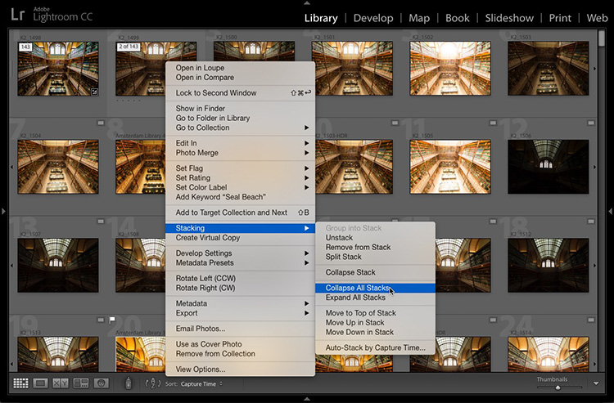Choose Expand All Stacks

pyautogui.click(x=375, y=298)
